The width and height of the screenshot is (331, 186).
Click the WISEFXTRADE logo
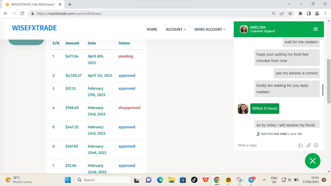click(34, 28)
